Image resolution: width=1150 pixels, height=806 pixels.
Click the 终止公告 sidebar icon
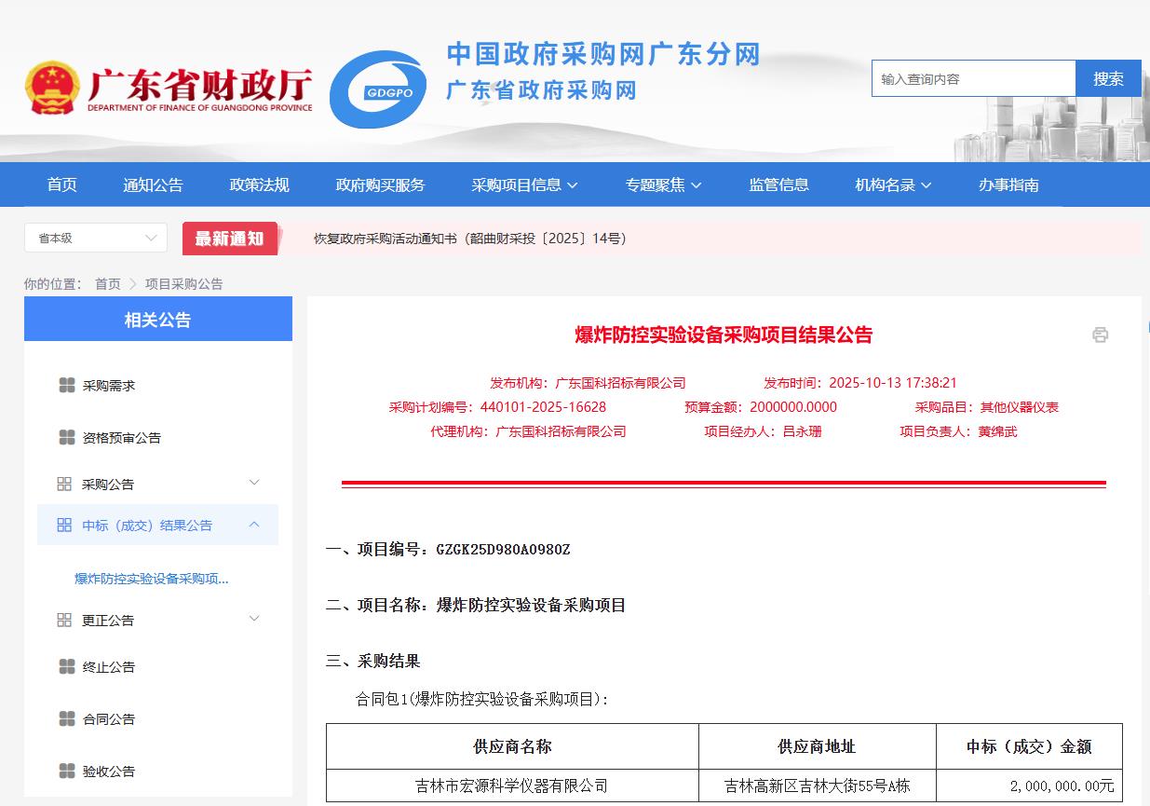tap(67, 667)
